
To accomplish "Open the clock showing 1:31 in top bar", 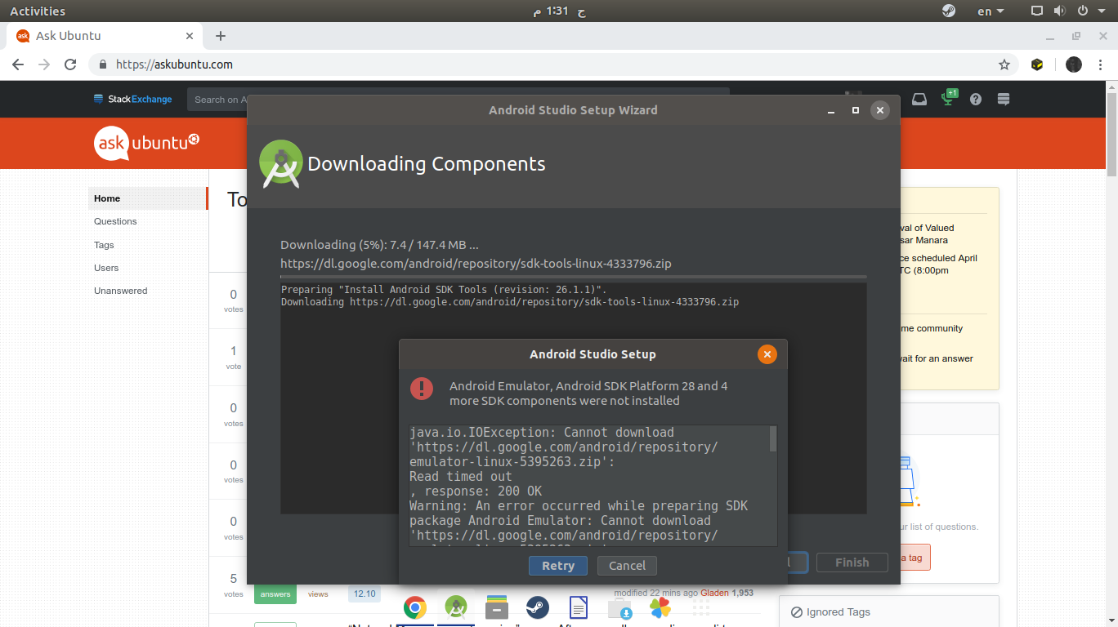I will click(559, 11).
